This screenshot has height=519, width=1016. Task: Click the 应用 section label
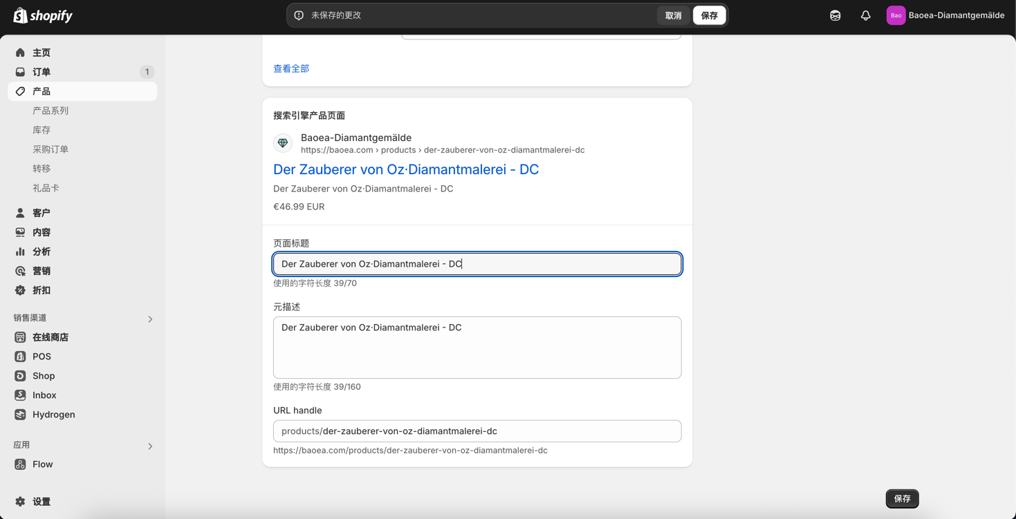21,445
